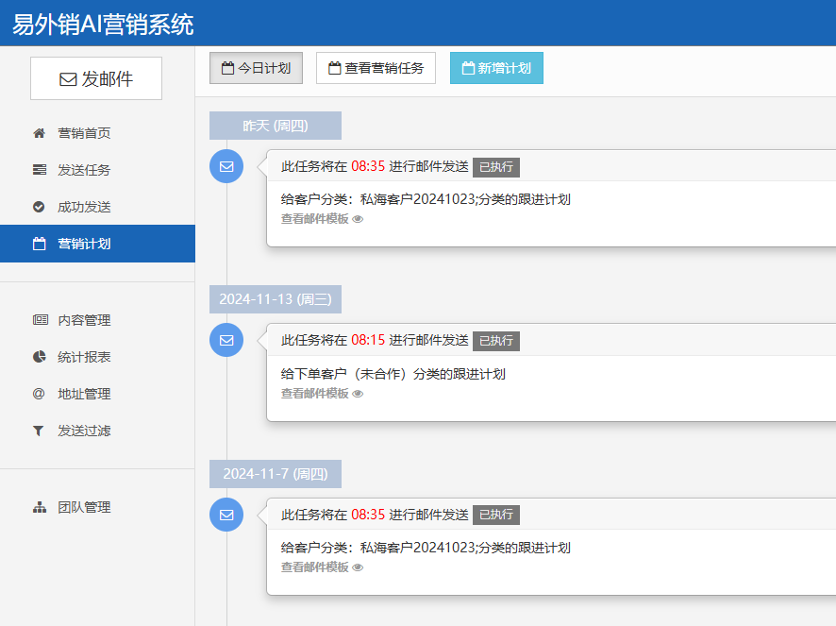Click the 发邮件 compose button

tap(96, 78)
